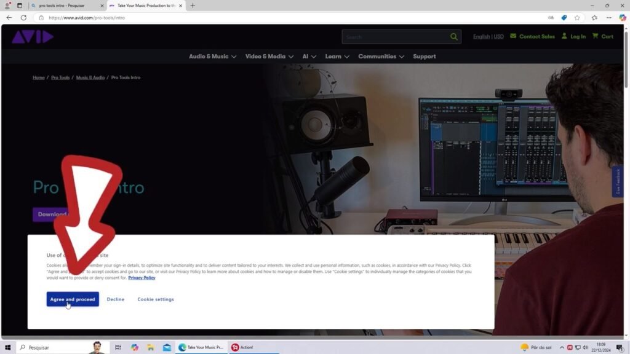Expand the Learn menu
The height and width of the screenshot is (354, 630).
click(x=337, y=57)
